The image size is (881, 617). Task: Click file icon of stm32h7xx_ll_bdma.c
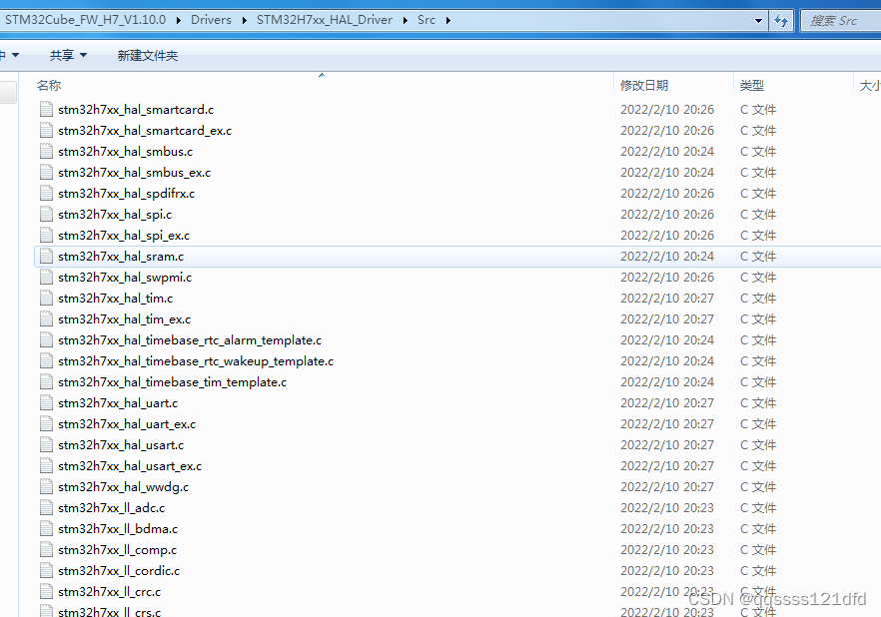coord(47,528)
